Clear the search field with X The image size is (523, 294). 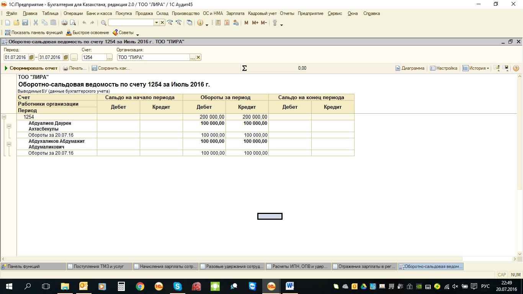[x=162, y=23]
